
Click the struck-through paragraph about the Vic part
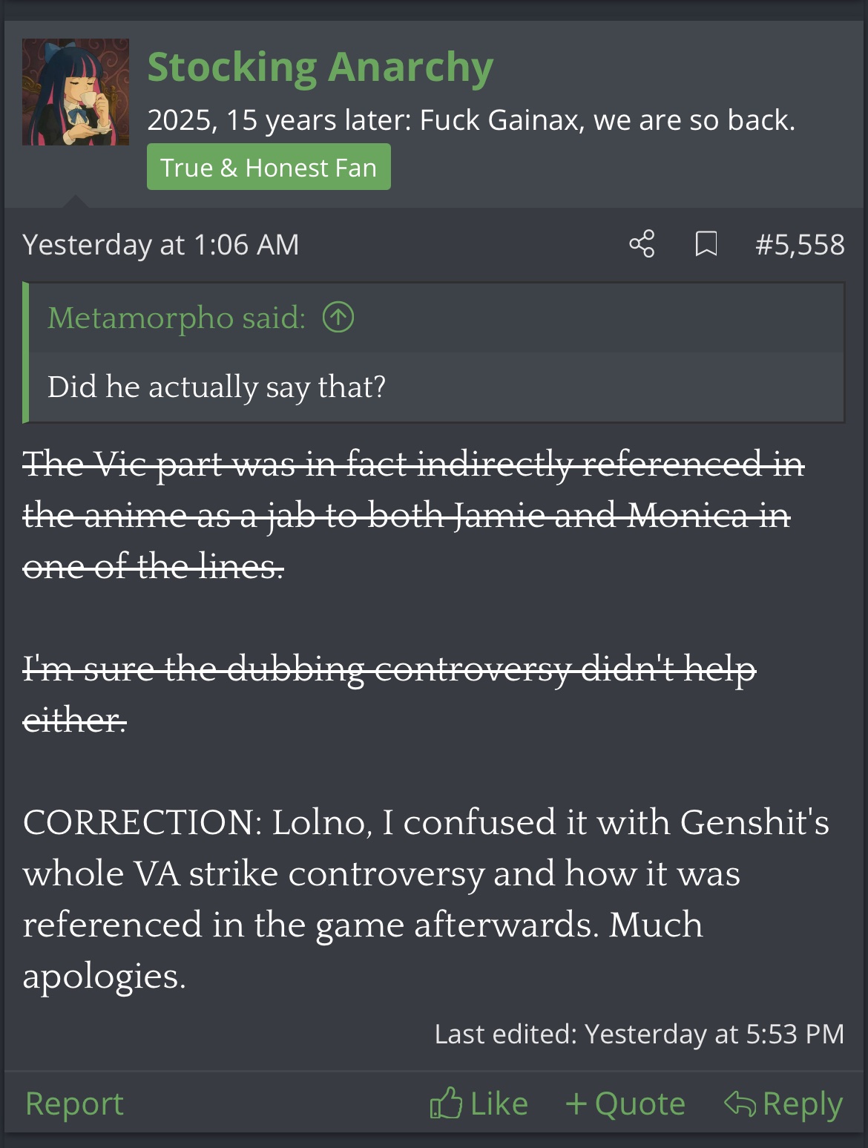pos(412,515)
